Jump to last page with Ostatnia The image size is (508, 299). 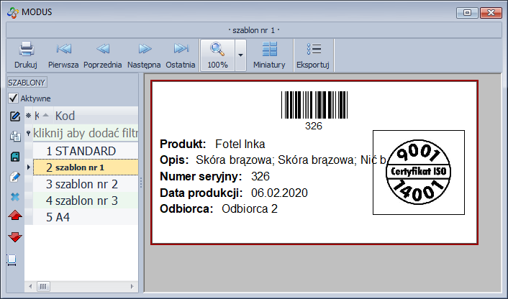181,55
